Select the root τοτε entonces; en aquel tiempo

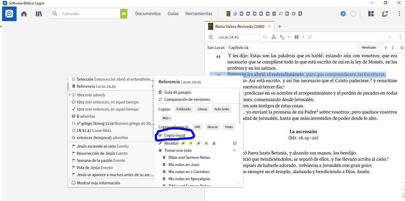[112, 109]
